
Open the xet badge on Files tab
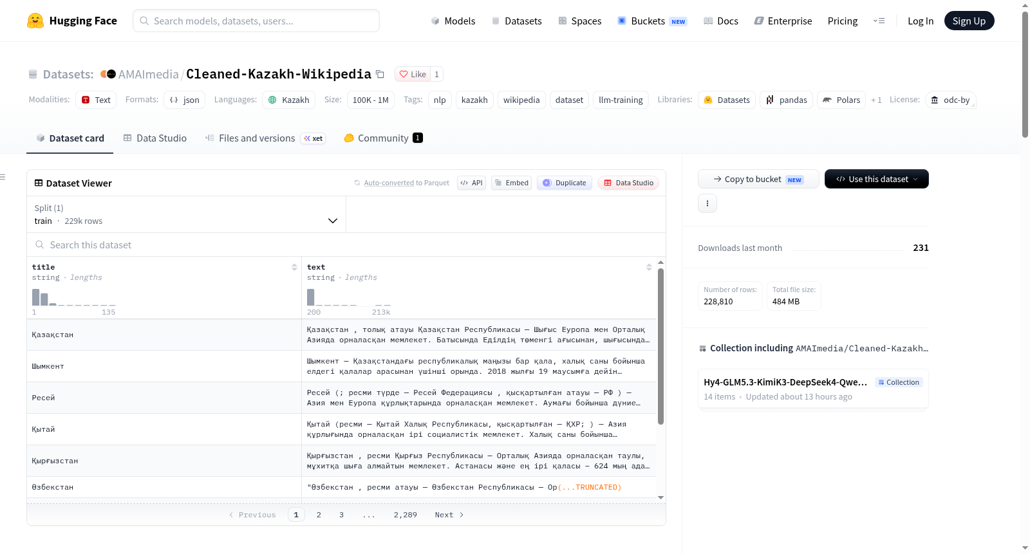click(314, 138)
